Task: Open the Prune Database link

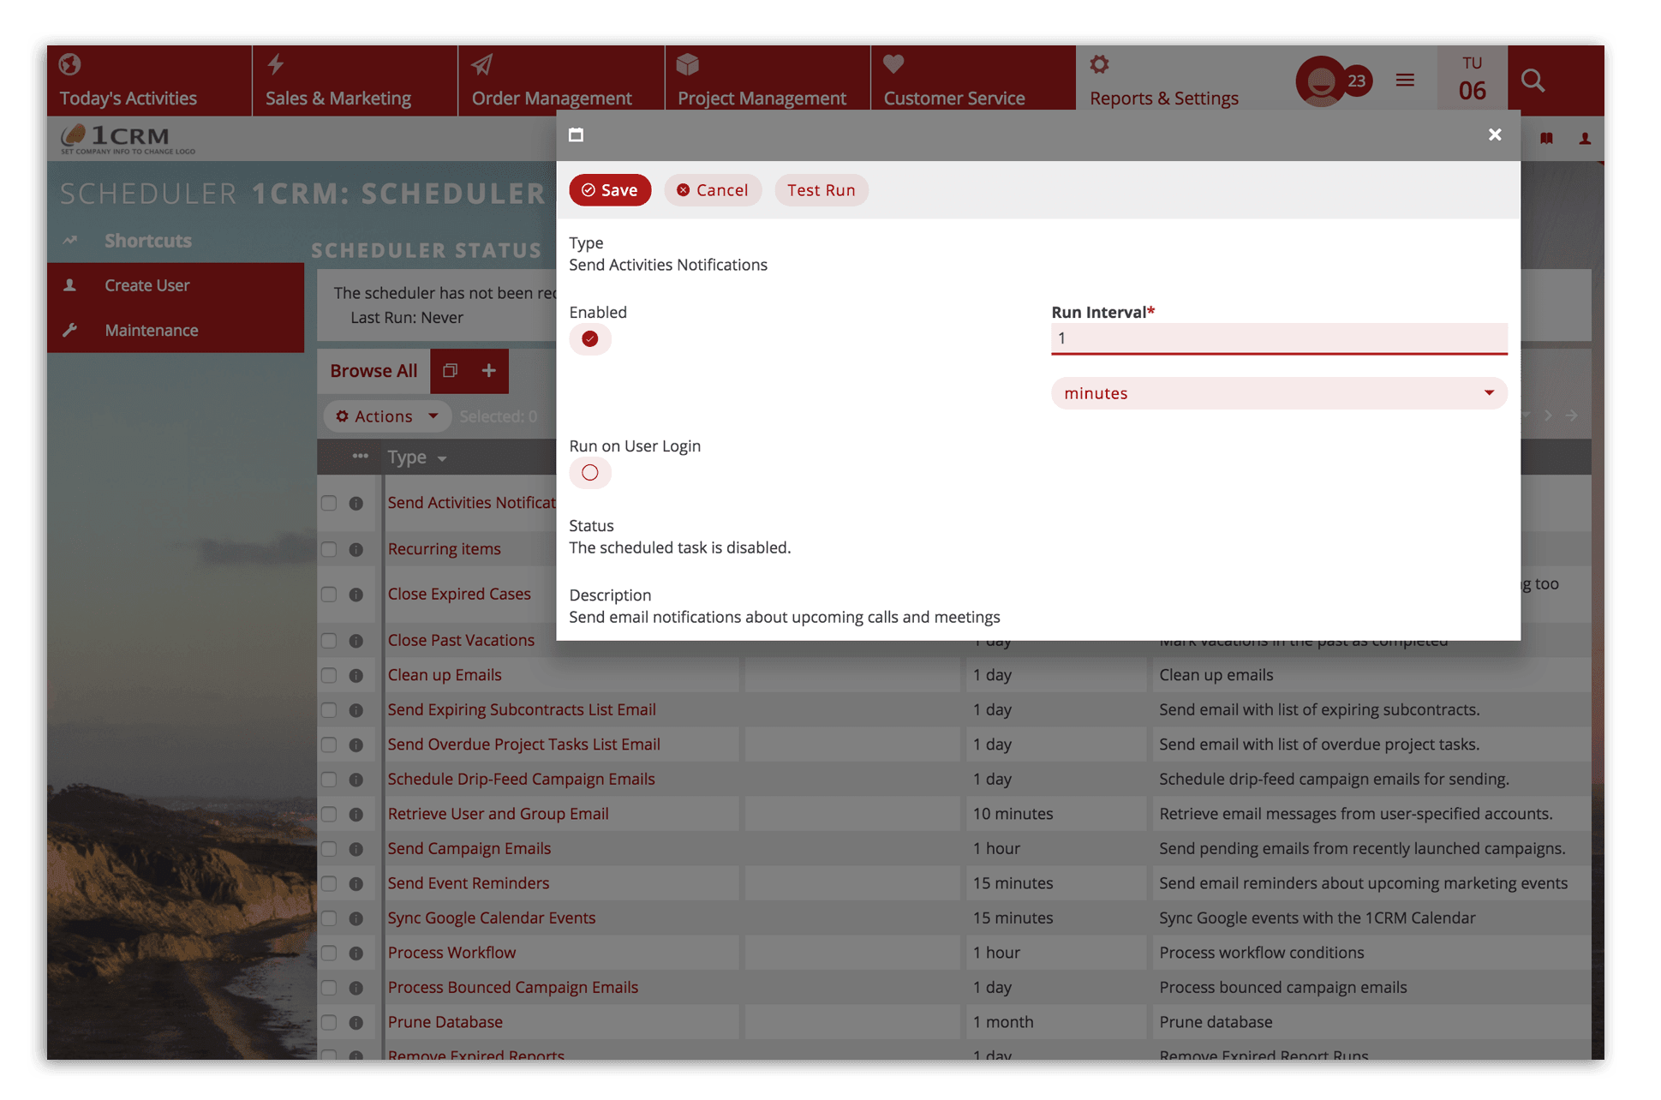Action: pos(445,1022)
